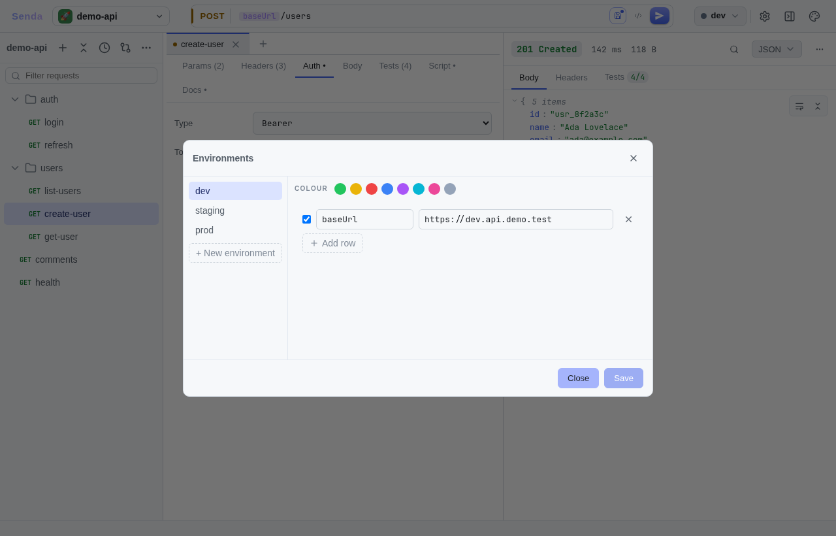Viewport: 836px width, 536px height.
Task: Pick the gray colour swatch
Action: (x=450, y=189)
